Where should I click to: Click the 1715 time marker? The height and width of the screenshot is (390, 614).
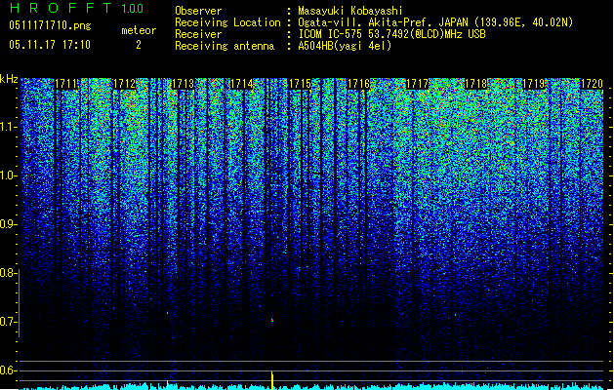[300, 84]
